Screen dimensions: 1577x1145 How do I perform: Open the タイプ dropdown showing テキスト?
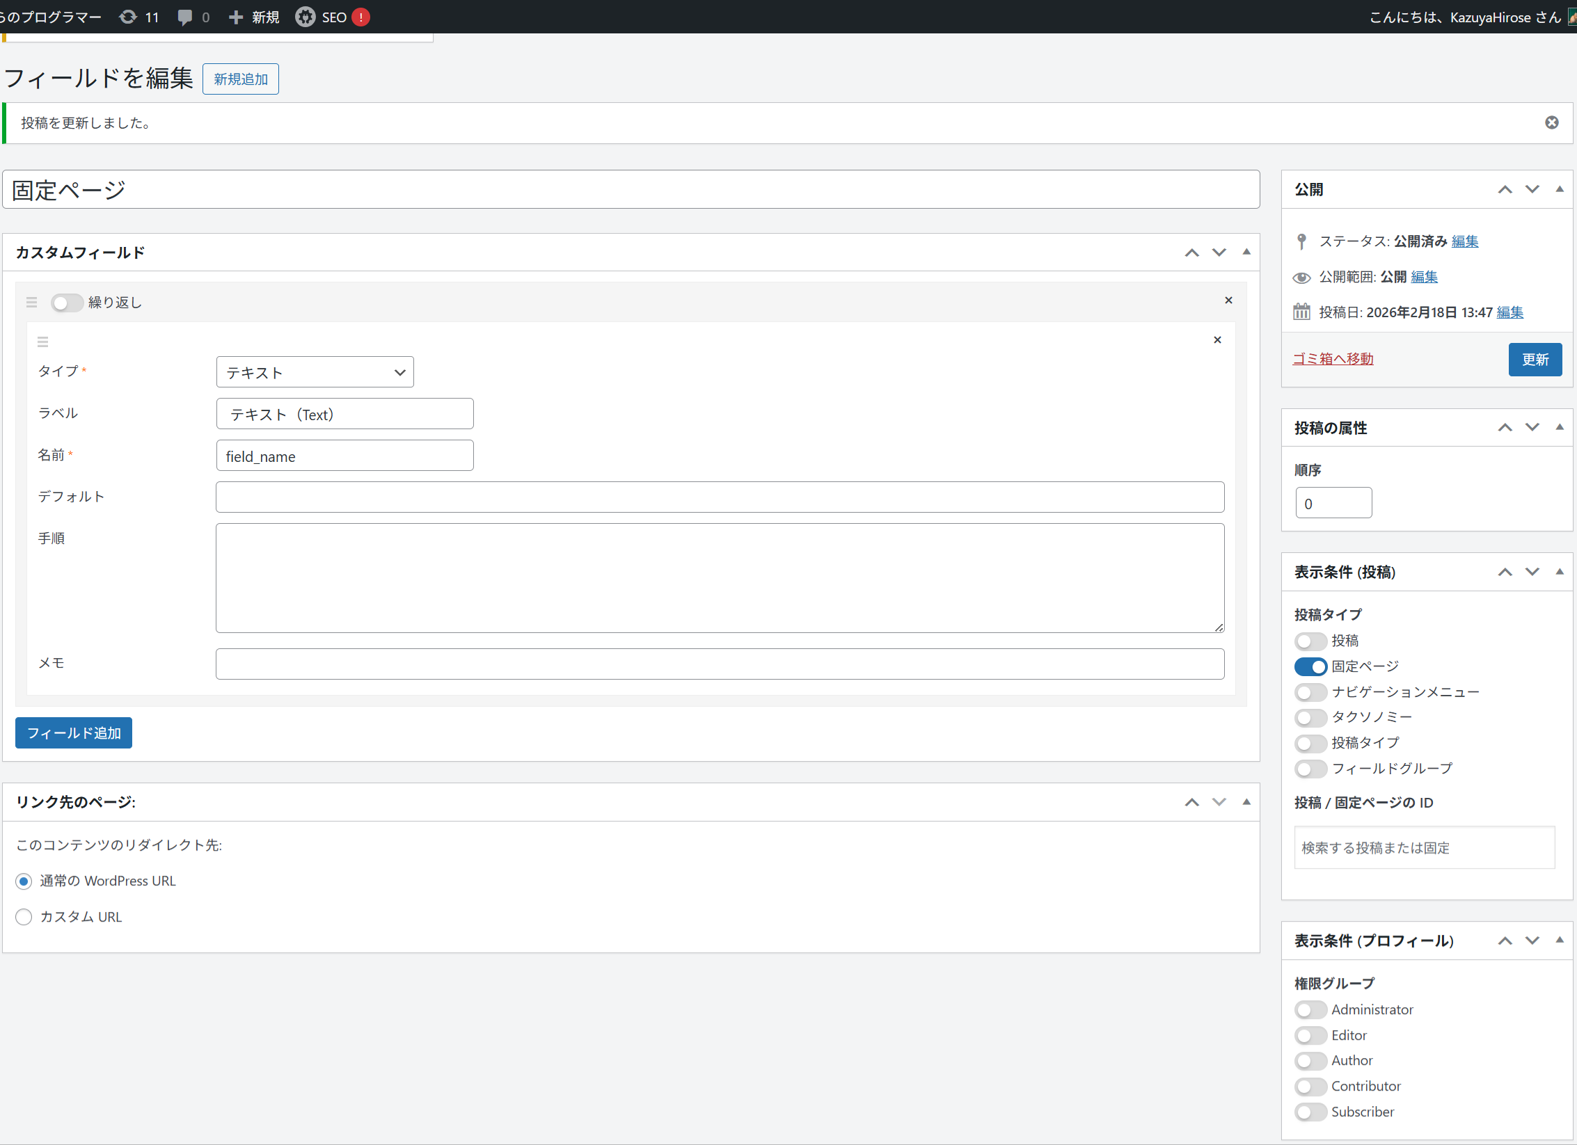(315, 372)
